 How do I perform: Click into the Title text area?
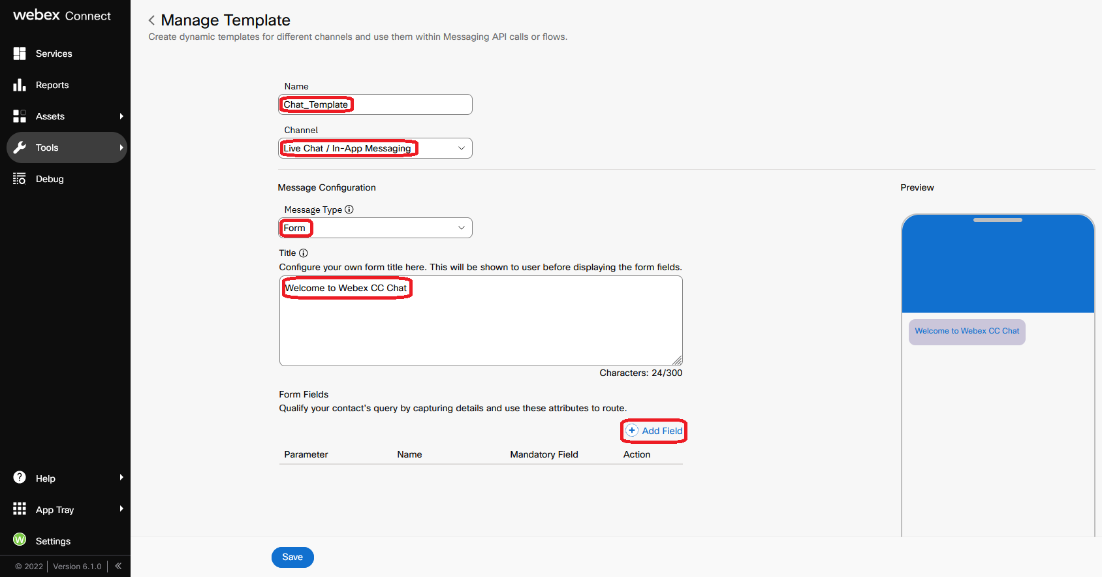click(x=481, y=320)
